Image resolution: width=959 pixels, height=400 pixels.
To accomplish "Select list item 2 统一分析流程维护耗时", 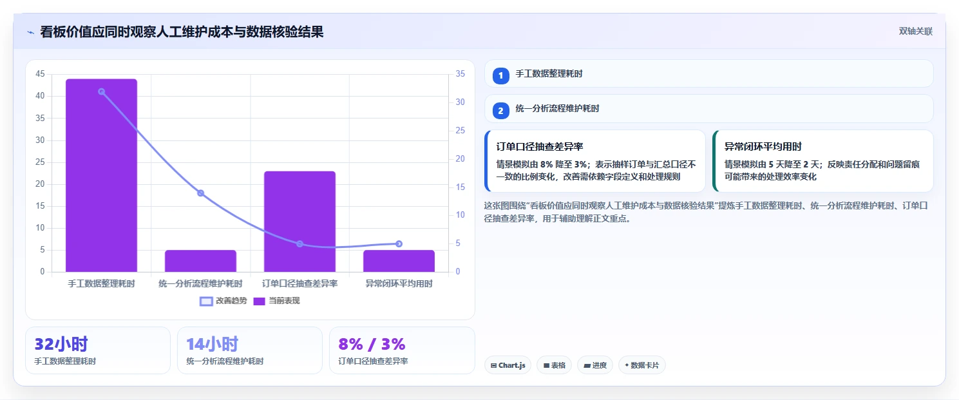I will pyautogui.click(x=708, y=109).
